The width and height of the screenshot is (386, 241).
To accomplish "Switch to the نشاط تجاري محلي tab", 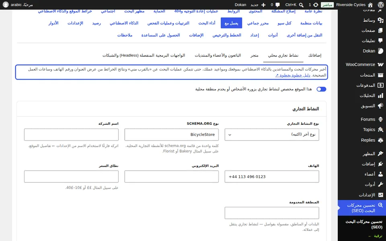I will (283, 55).
